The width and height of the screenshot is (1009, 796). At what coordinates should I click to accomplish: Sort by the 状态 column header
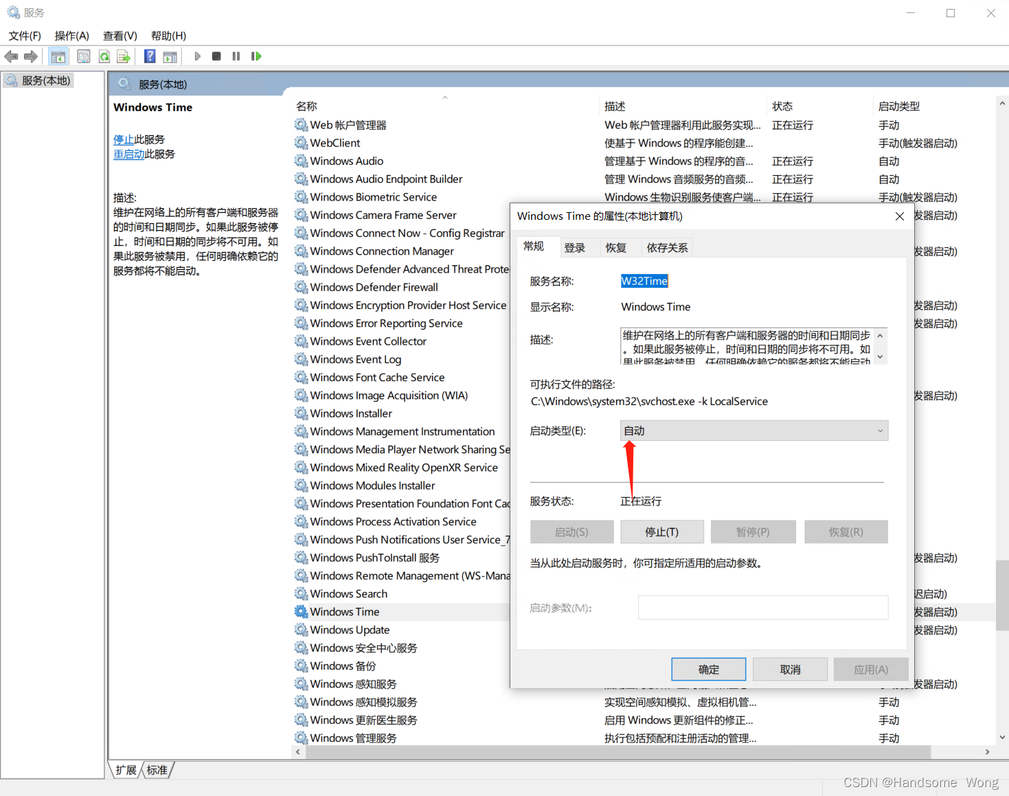782,106
